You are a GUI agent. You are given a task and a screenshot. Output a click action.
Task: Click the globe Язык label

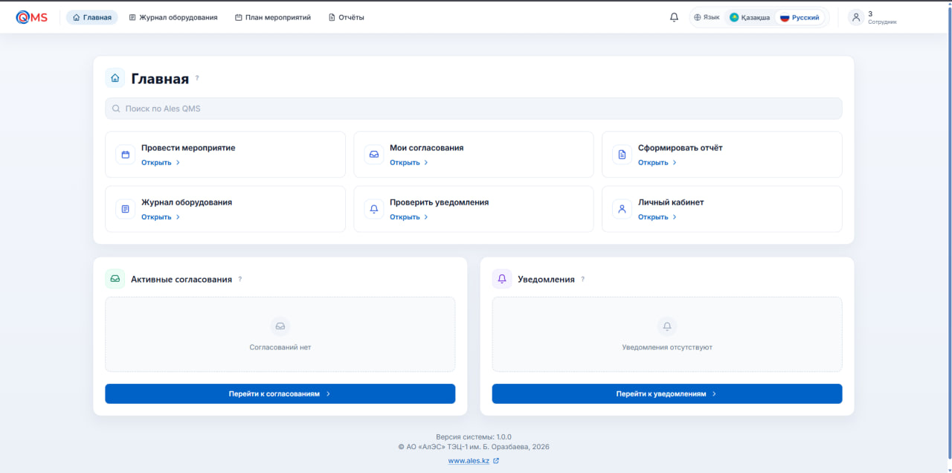coord(707,17)
